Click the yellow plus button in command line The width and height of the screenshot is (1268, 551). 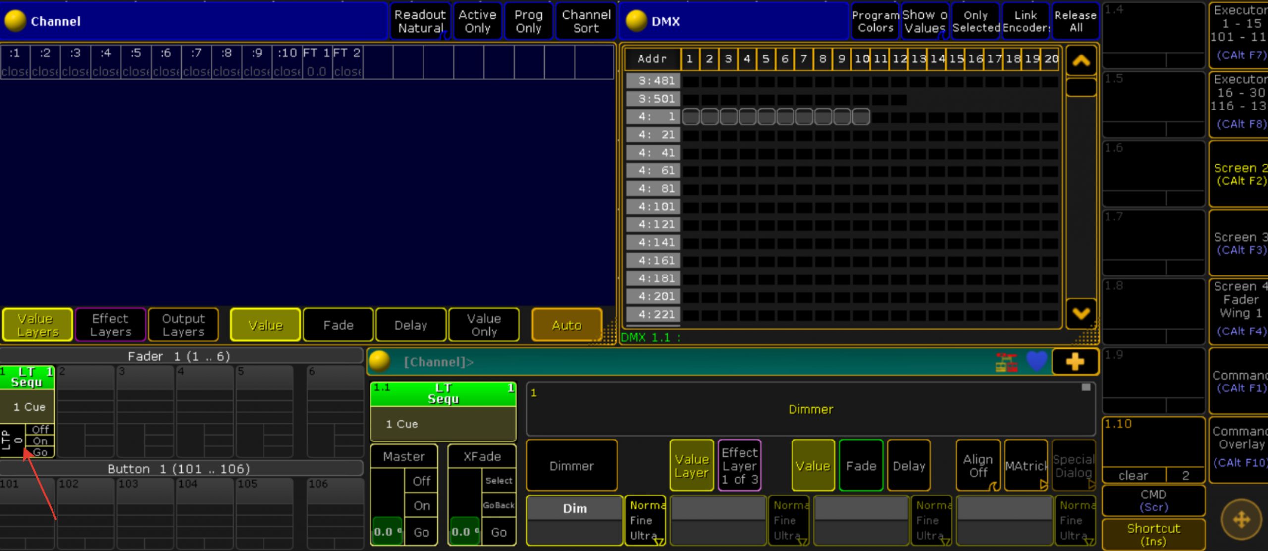[x=1075, y=362]
